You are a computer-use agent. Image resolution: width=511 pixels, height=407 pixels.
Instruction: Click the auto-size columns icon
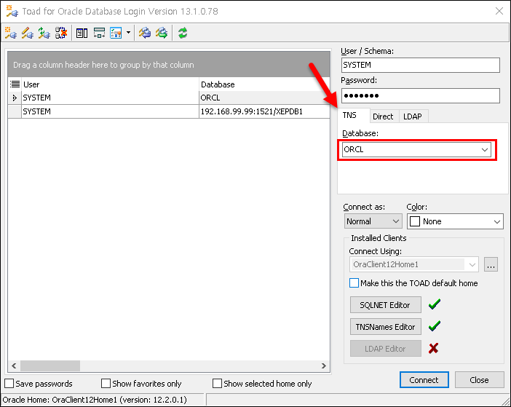(x=99, y=33)
